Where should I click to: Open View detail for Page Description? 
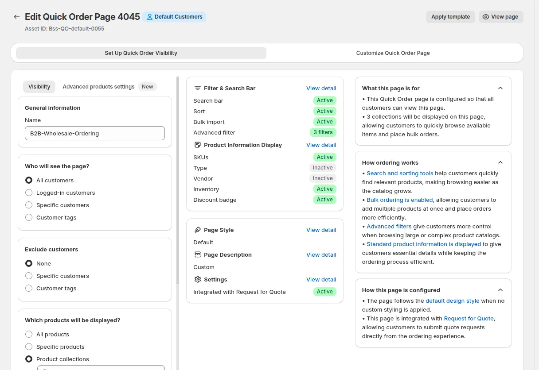click(x=321, y=254)
